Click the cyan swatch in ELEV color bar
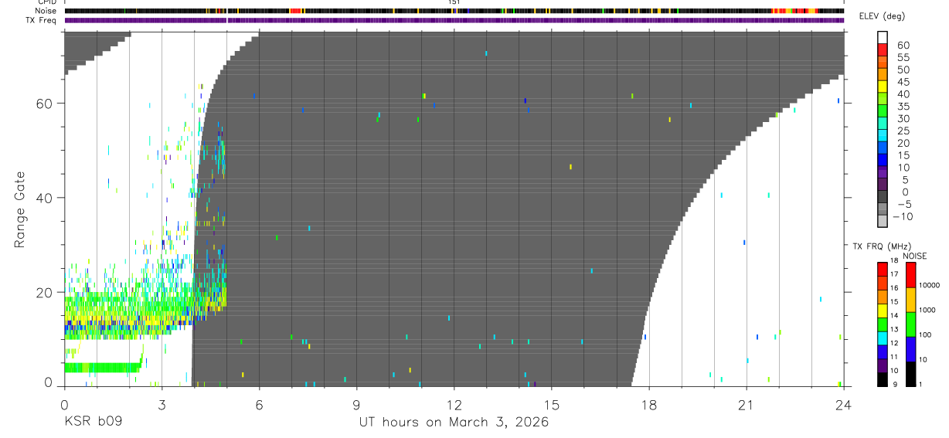 [883, 136]
